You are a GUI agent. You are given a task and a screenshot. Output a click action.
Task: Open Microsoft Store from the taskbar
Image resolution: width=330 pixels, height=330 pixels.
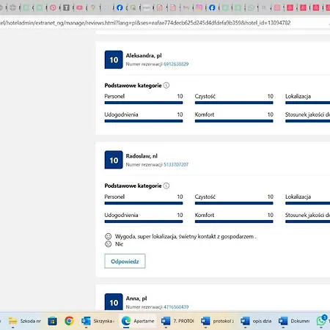coord(52,320)
